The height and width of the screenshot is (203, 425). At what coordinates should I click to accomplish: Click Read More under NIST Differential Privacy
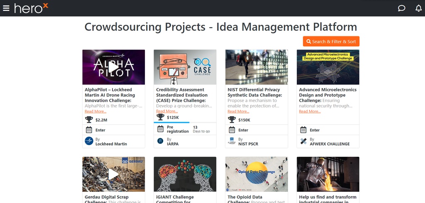coord(238,112)
